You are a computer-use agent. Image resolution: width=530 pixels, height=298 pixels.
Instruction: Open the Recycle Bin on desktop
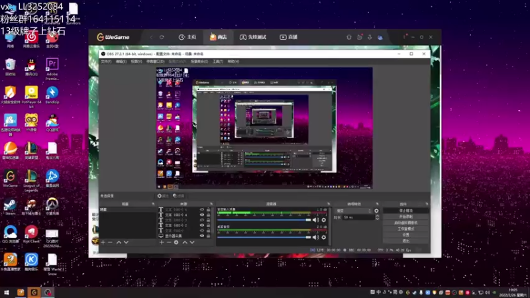pos(11,67)
